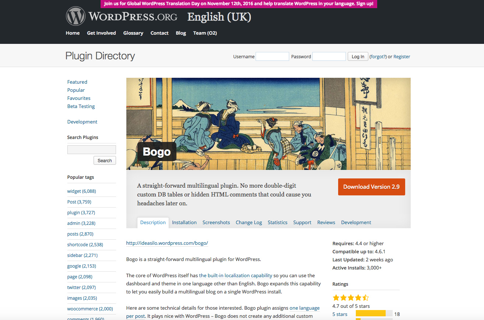The height and width of the screenshot is (320, 484).
Task: Switch to the Description tab
Action: point(153,222)
